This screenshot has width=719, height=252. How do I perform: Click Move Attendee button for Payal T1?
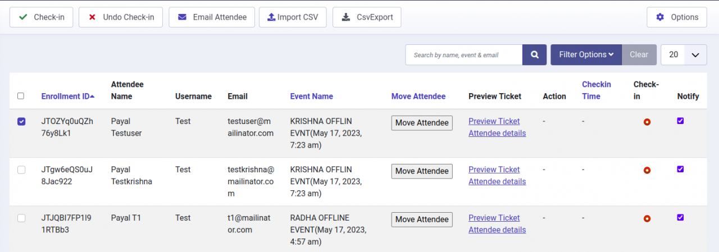421,219
